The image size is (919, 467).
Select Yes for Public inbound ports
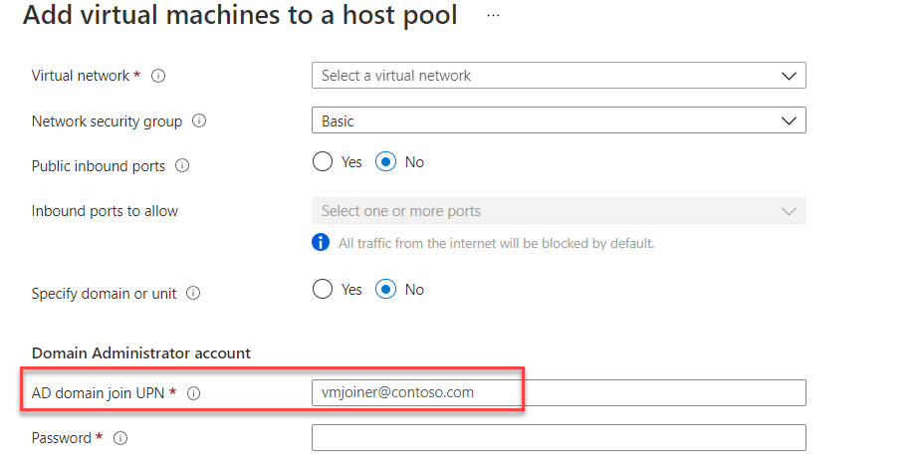point(323,161)
